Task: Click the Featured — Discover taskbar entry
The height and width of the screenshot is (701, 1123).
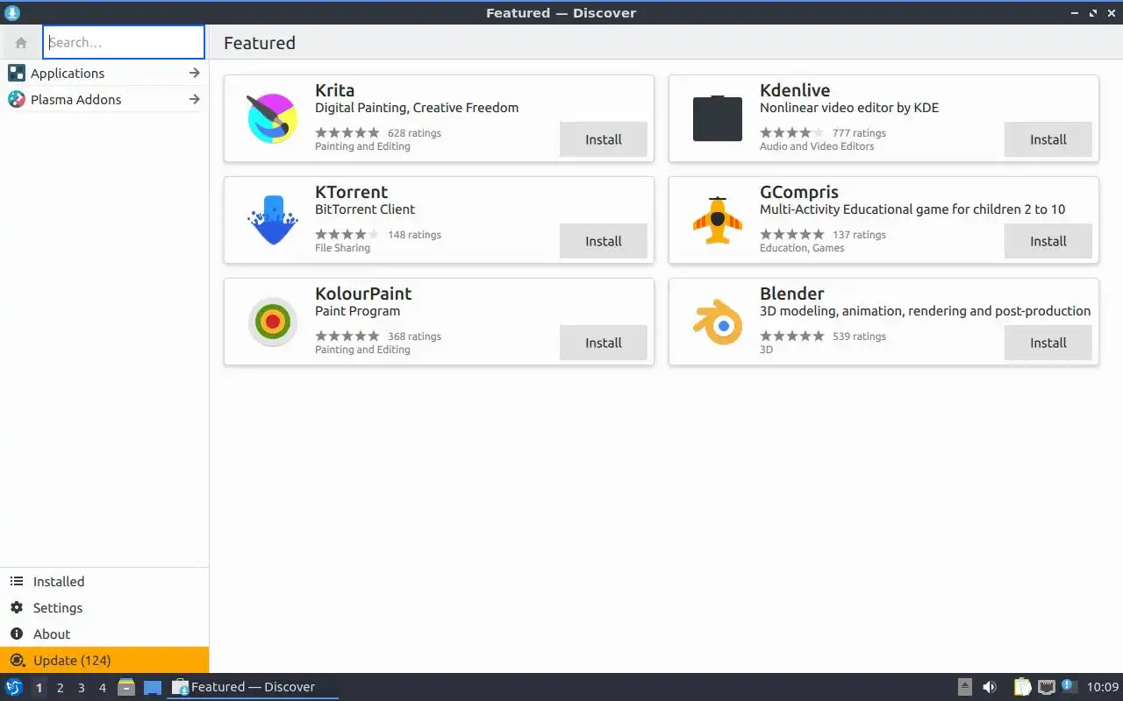Action: point(253,687)
